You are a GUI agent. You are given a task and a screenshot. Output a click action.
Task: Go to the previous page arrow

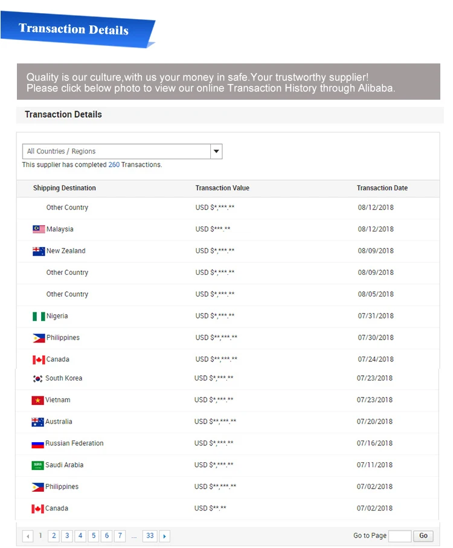(x=28, y=536)
